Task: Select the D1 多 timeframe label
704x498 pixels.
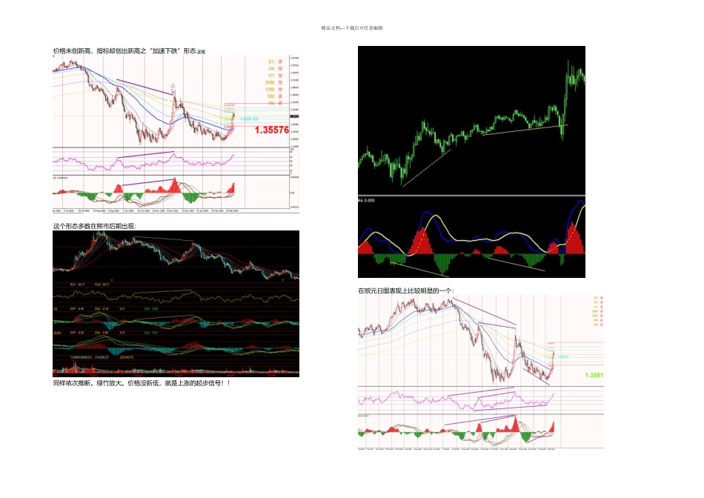Action: click(276, 62)
